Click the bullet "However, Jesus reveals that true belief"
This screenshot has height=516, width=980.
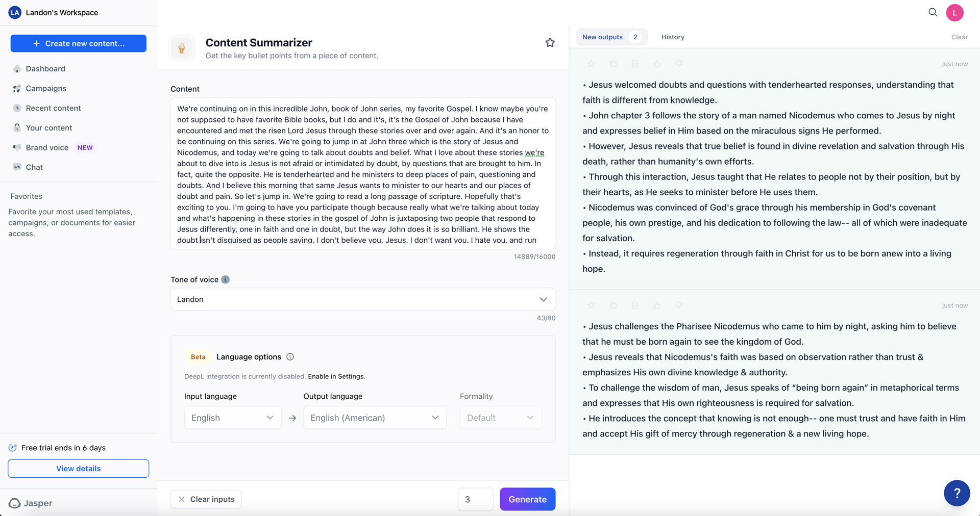773,153
